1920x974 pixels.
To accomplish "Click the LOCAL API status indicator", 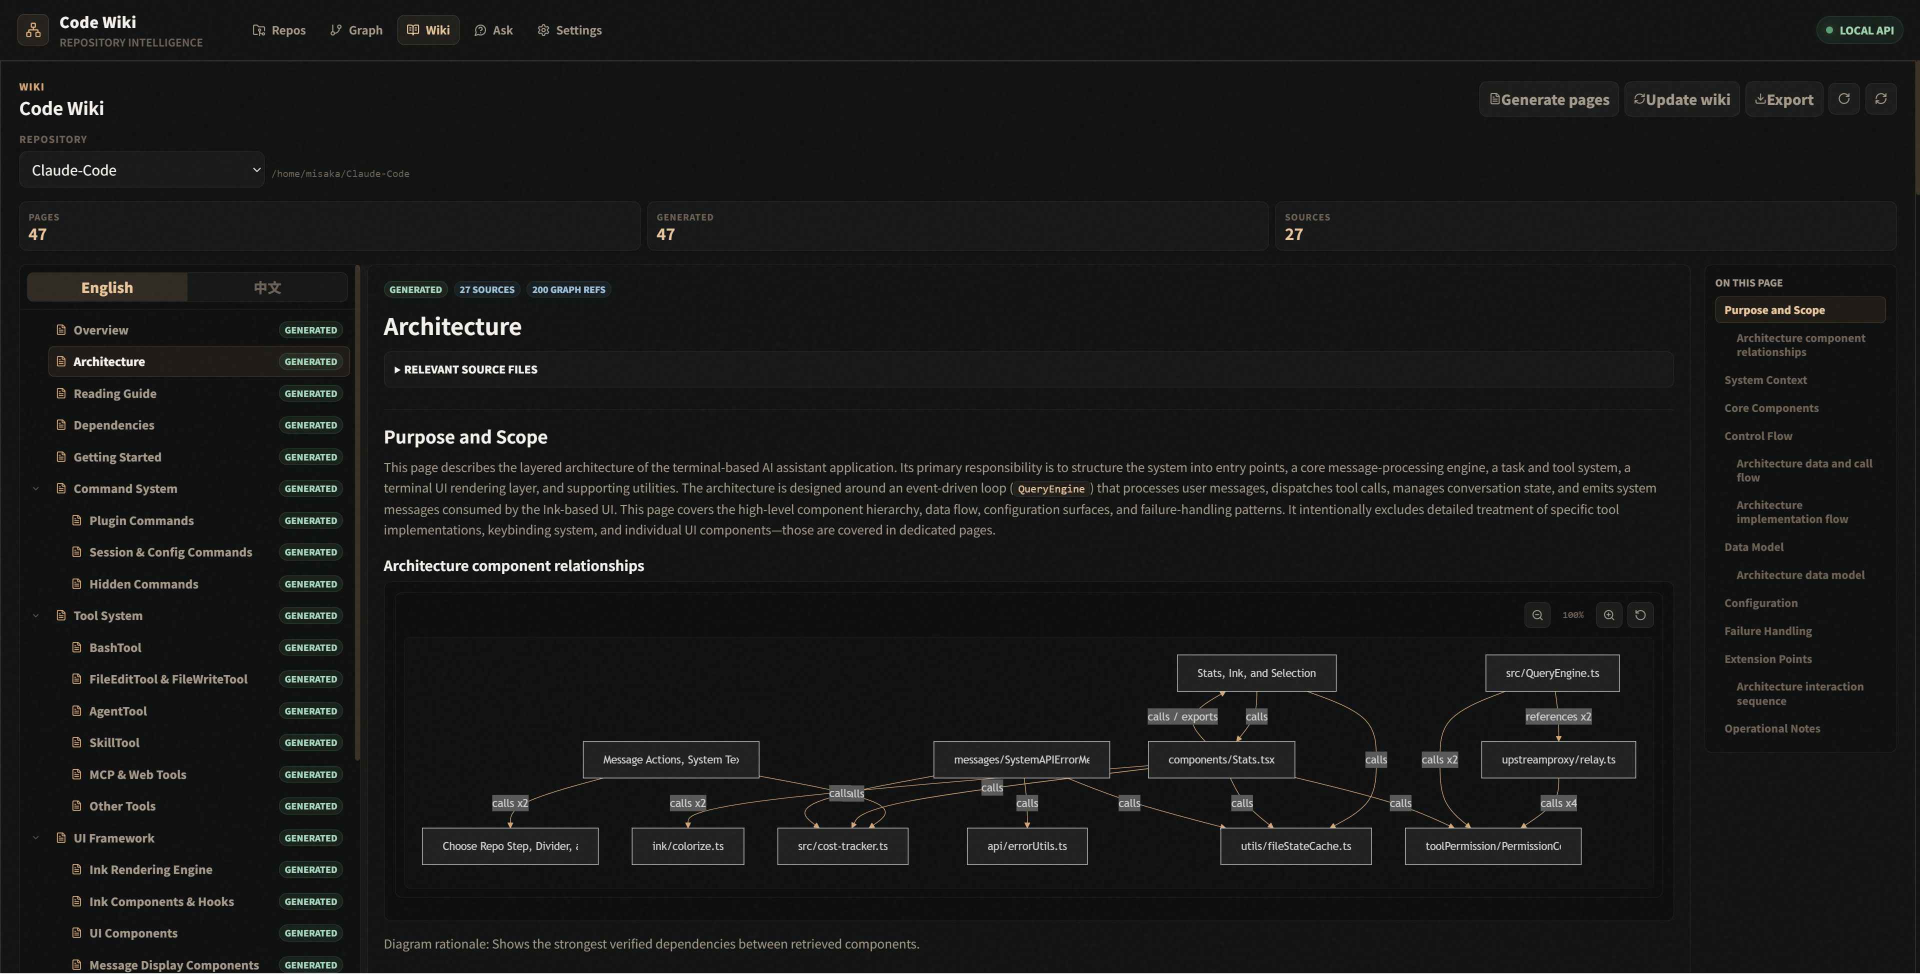I will click(1859, 30).
